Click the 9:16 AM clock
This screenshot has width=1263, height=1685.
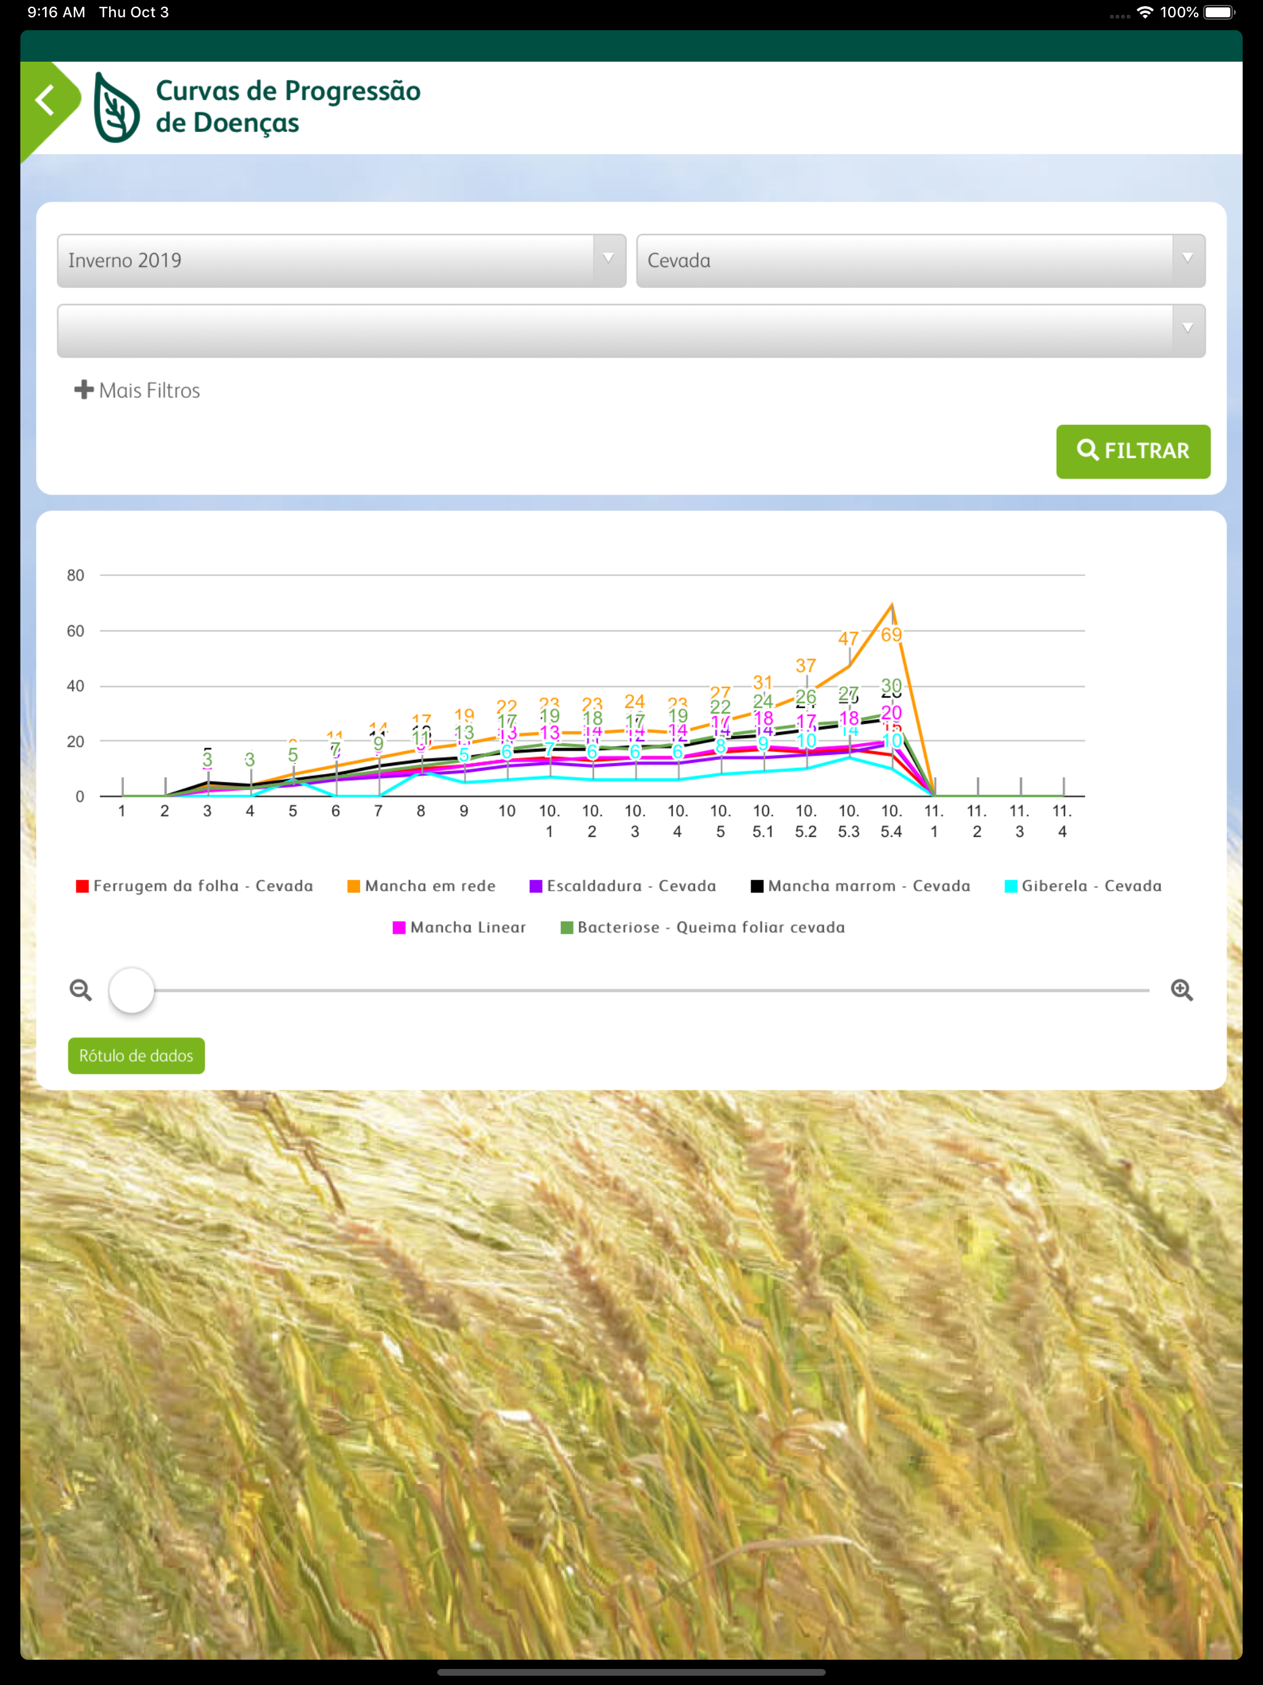pos(56,12)
